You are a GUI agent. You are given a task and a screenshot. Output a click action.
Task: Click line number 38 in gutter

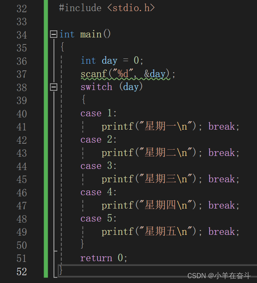[21, 87]
